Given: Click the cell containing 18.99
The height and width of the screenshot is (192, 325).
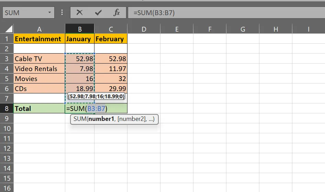Looking at the screenshot, I should (x=80, y=88).
